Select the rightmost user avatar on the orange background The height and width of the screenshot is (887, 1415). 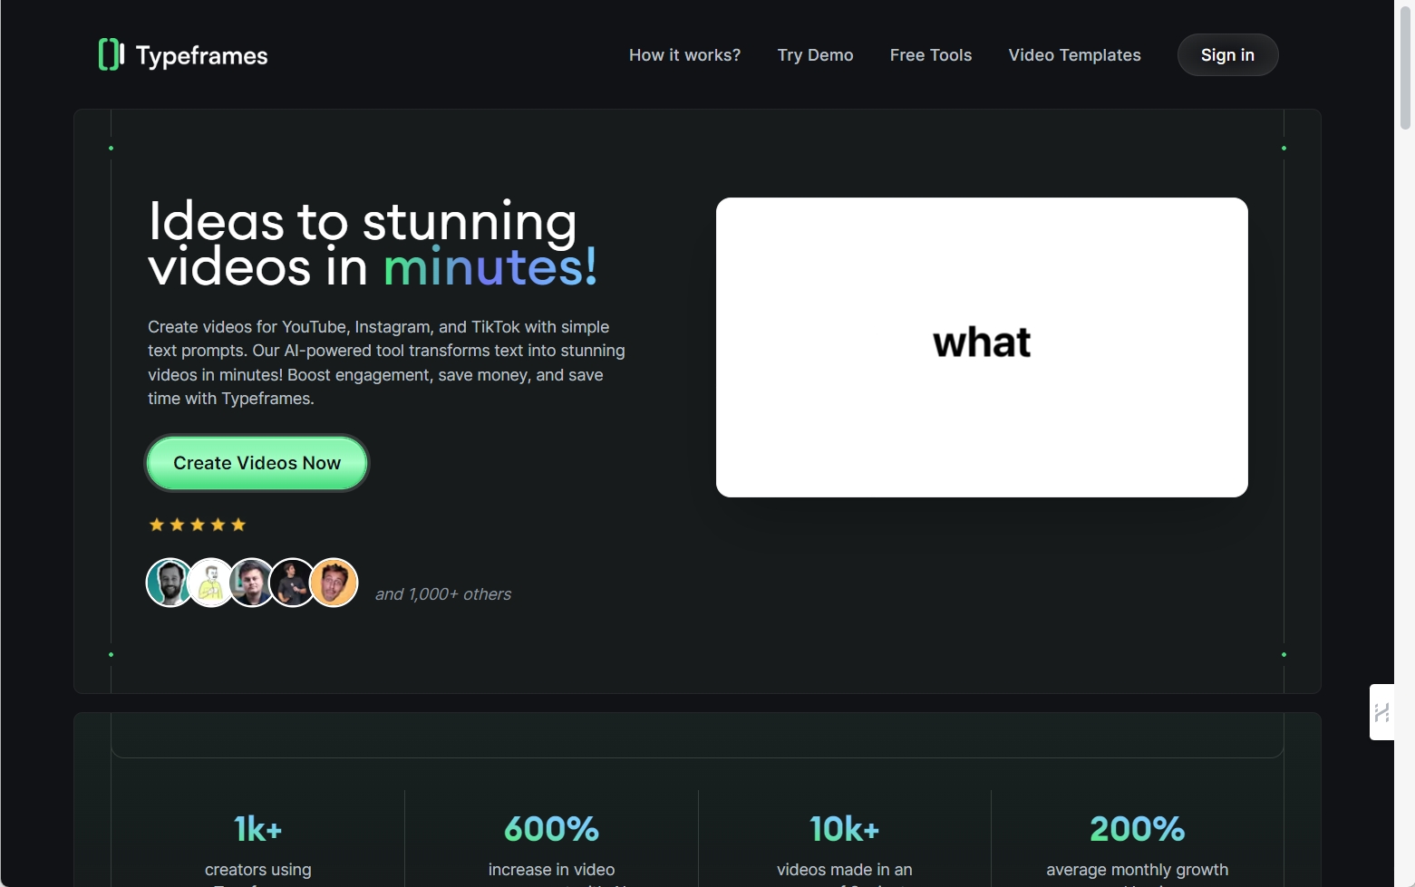(x=334, y=582)
